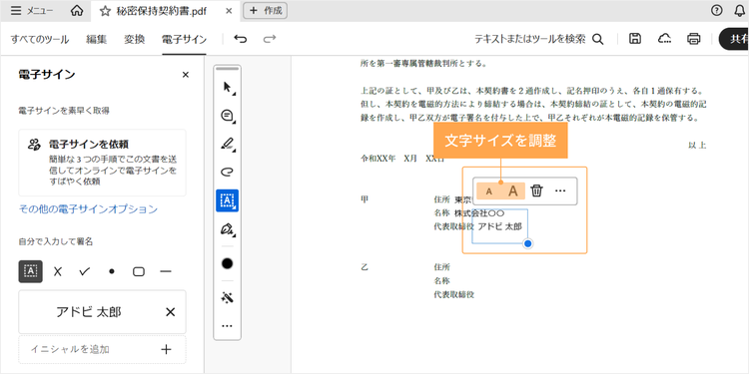Click the share button

734,39
